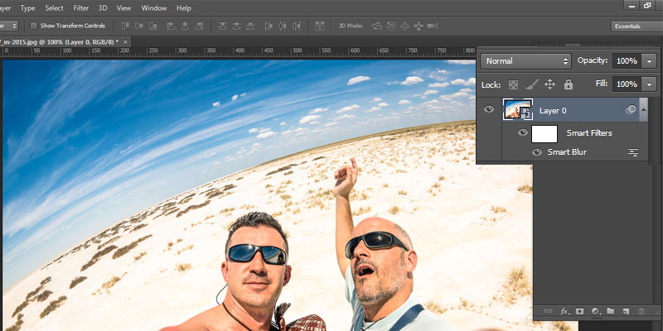Select the 3D Slide mode icon
Viewport: 663px width, 331px height.
[419, 26]
